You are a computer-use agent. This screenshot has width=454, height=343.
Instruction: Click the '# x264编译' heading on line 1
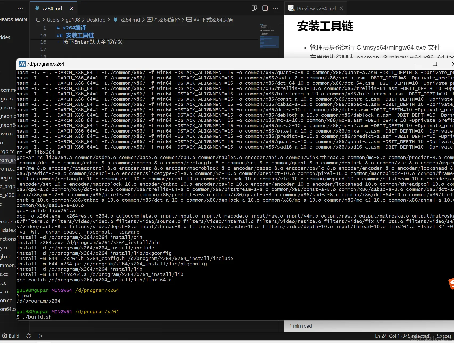pyautogui.click(x=71, y=28)
